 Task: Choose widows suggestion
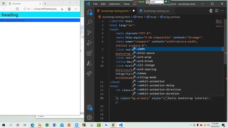[x=178, y=73]
